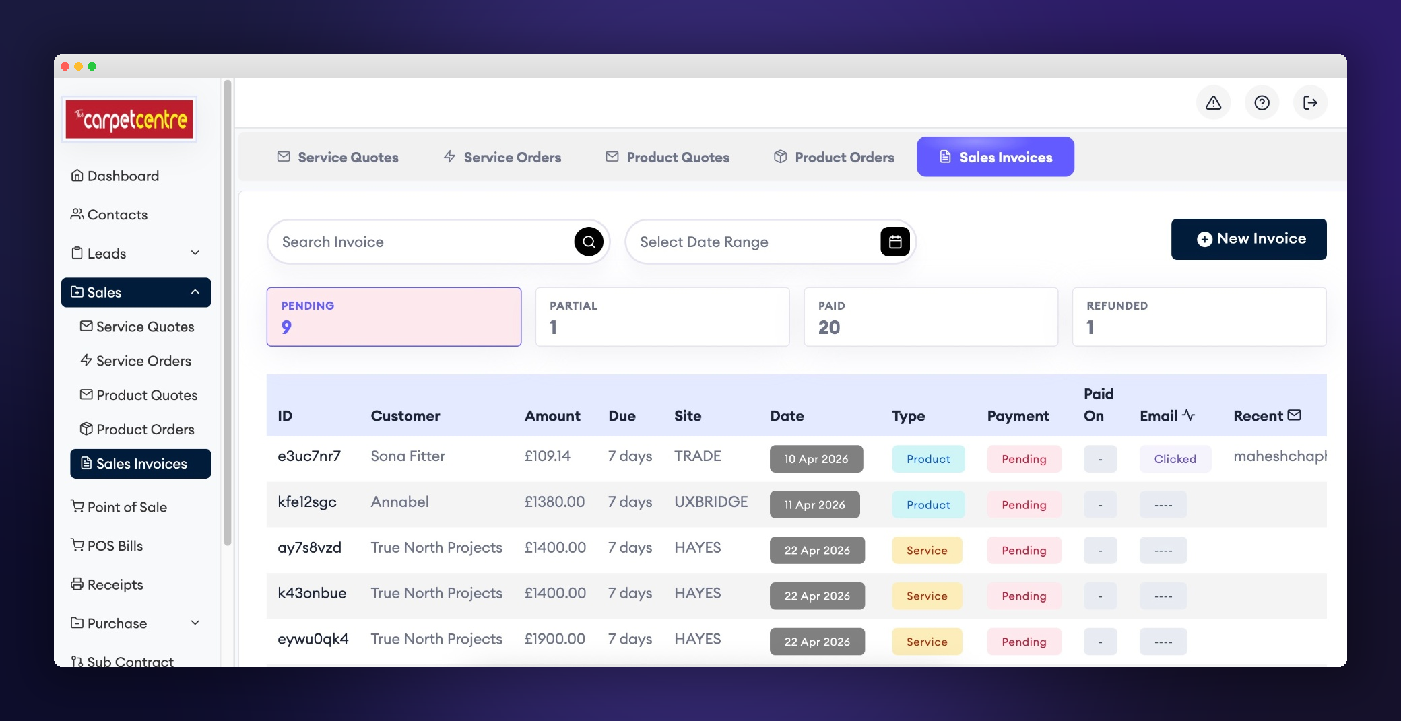Click the search magnifier button
The height and width of the screenshot is (721, 1401).
pyautogui.click(x=589, y=242)
